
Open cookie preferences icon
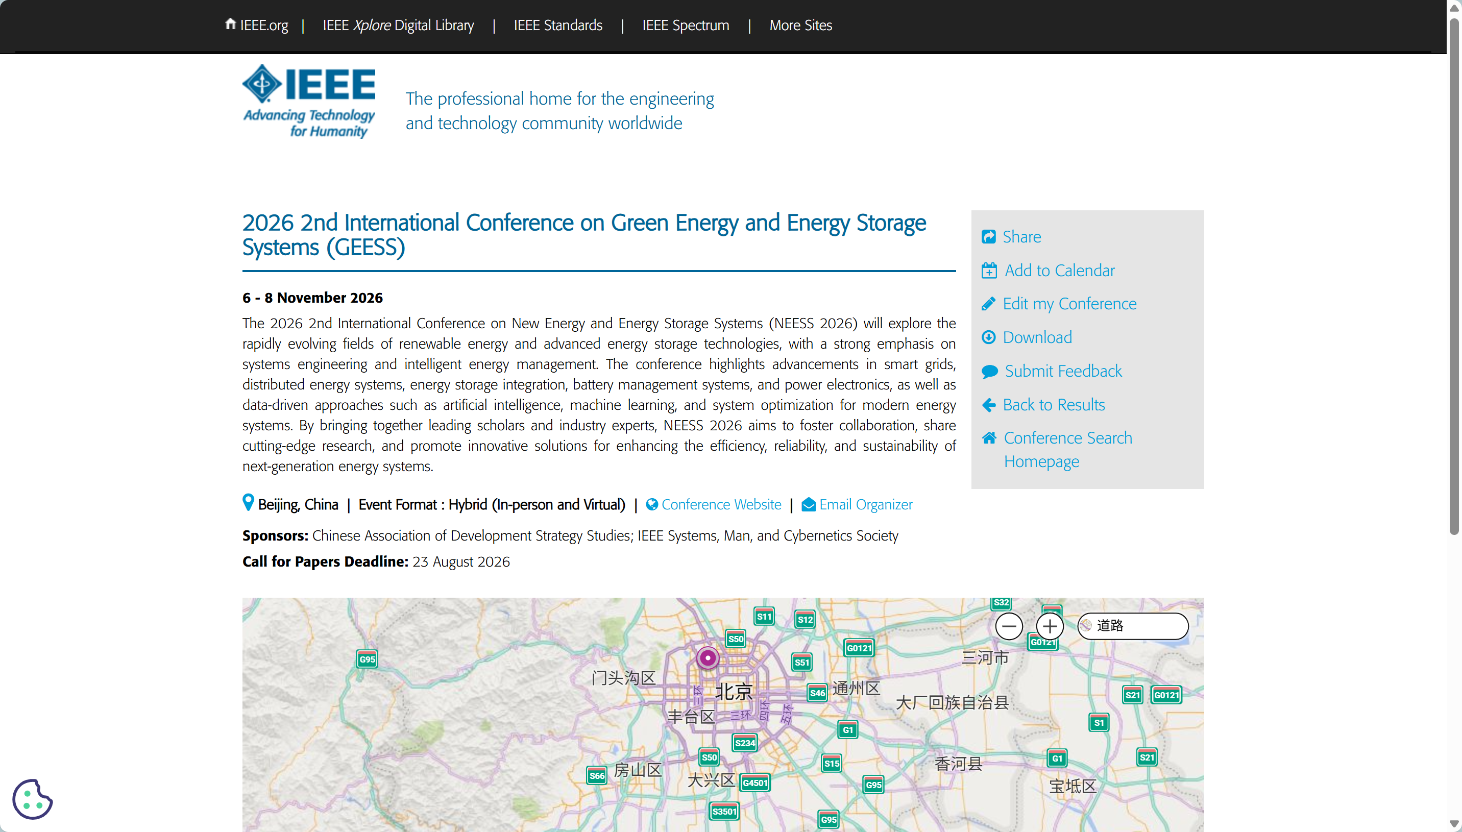(33, 799)
